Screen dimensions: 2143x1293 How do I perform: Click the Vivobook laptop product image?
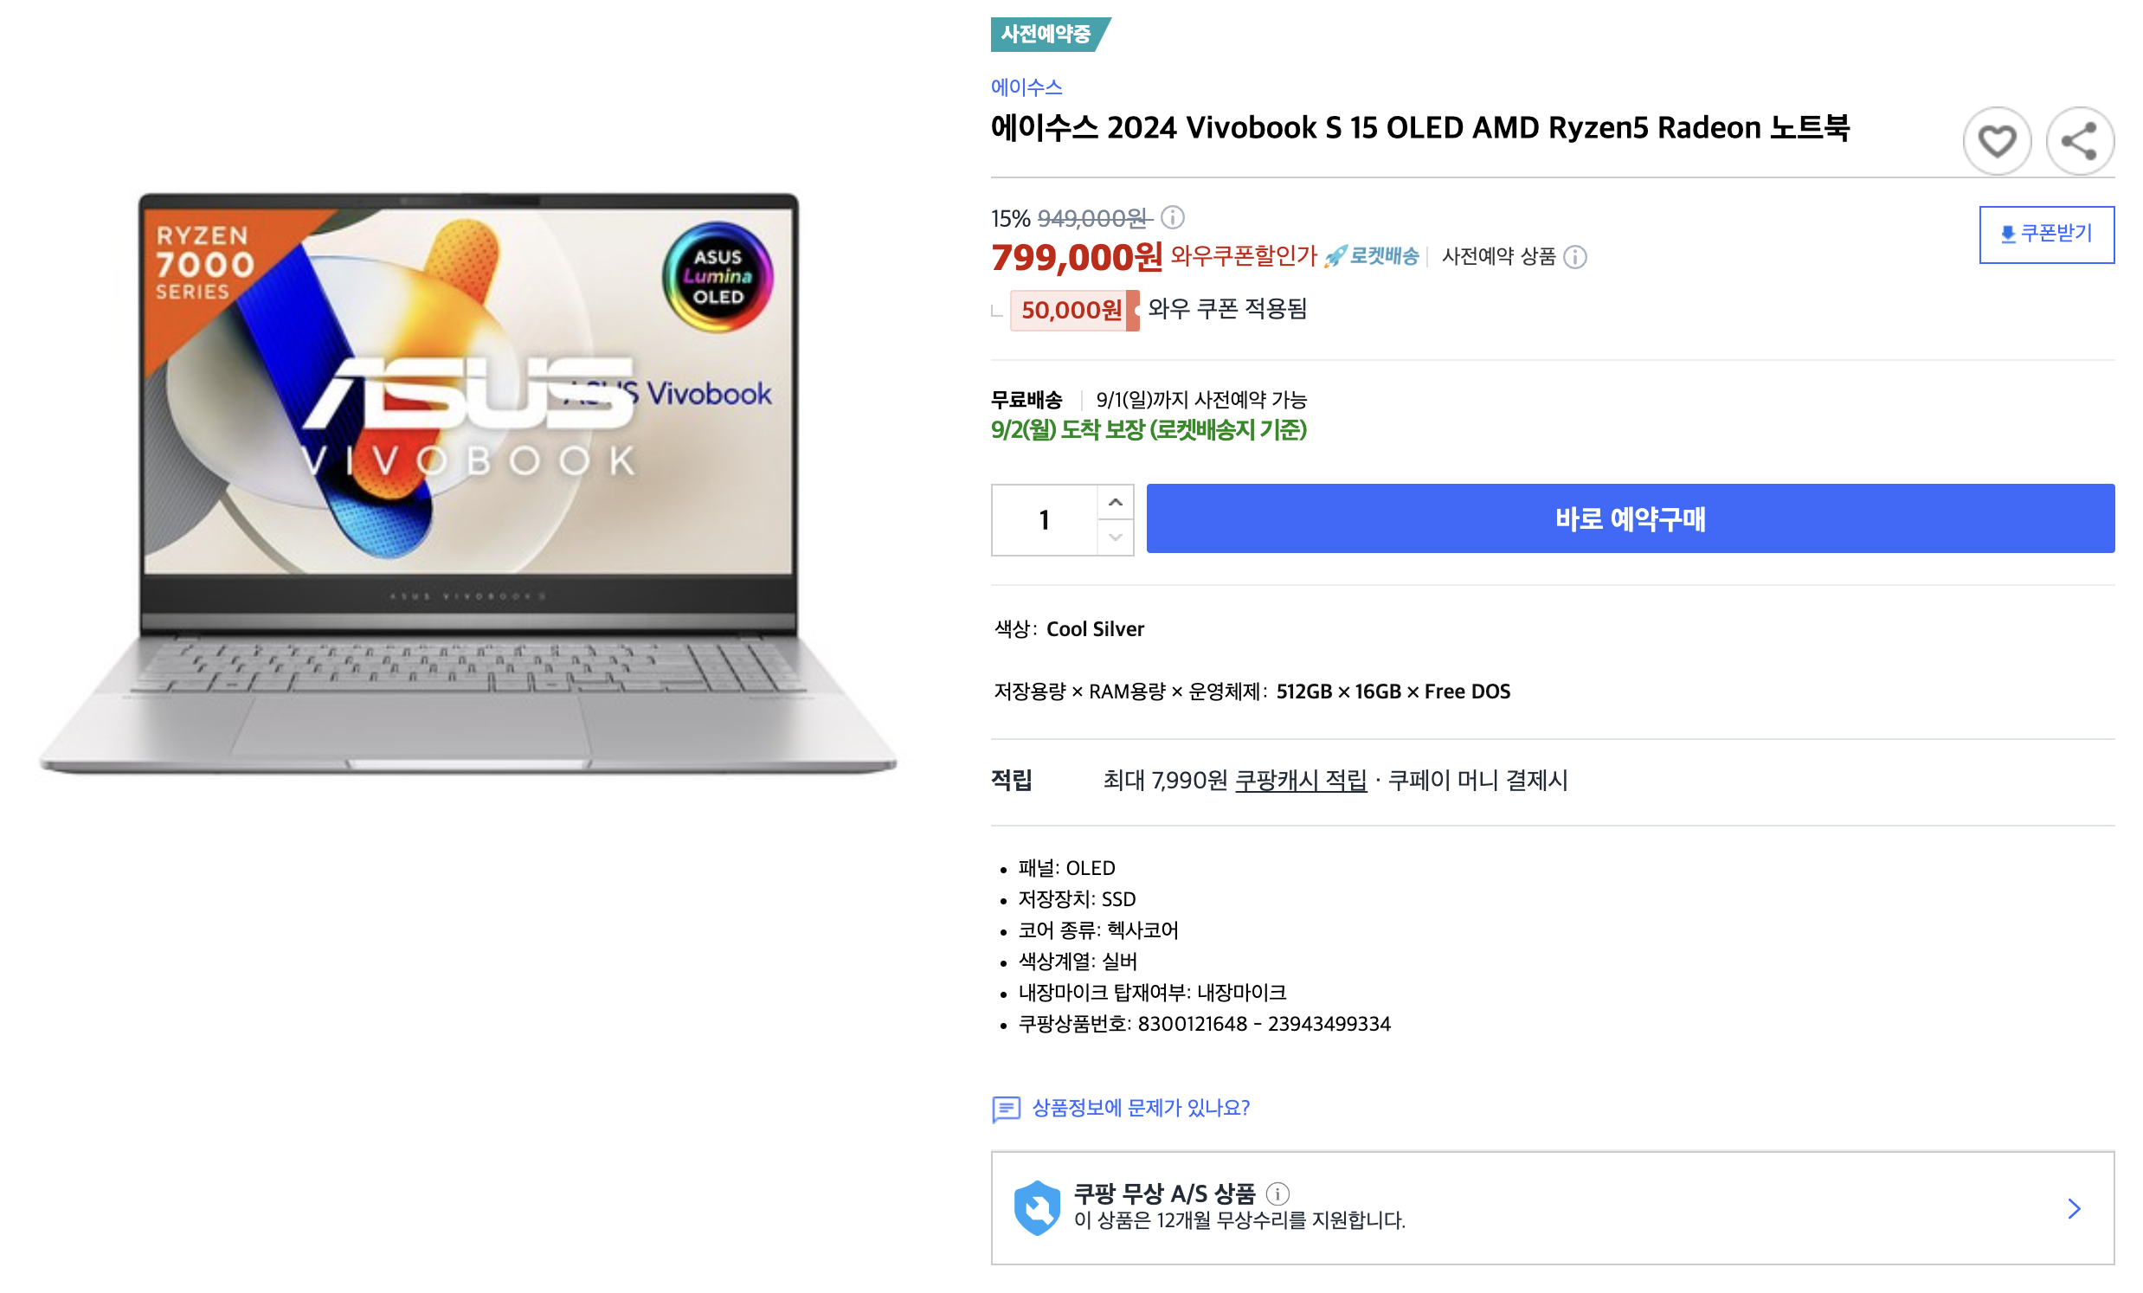(x=468, y=483)
